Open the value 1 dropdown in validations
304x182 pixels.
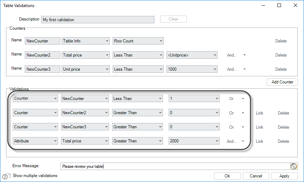click(x=194, y=98)
